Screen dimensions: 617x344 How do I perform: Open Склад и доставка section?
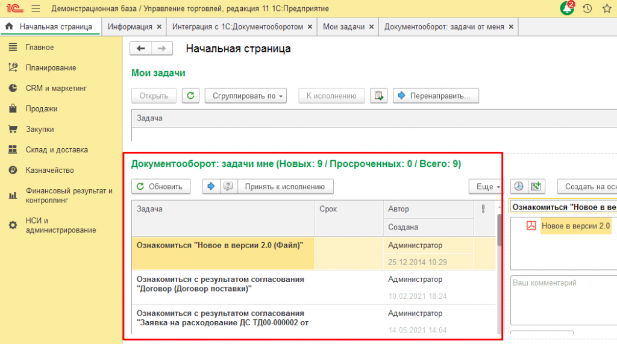tap(57, 149)
